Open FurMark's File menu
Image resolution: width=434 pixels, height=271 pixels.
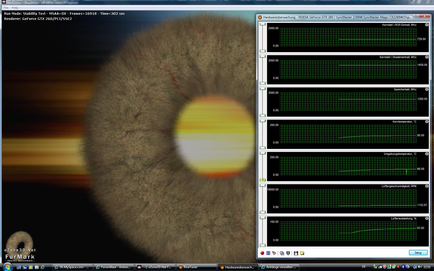(6, 8)
